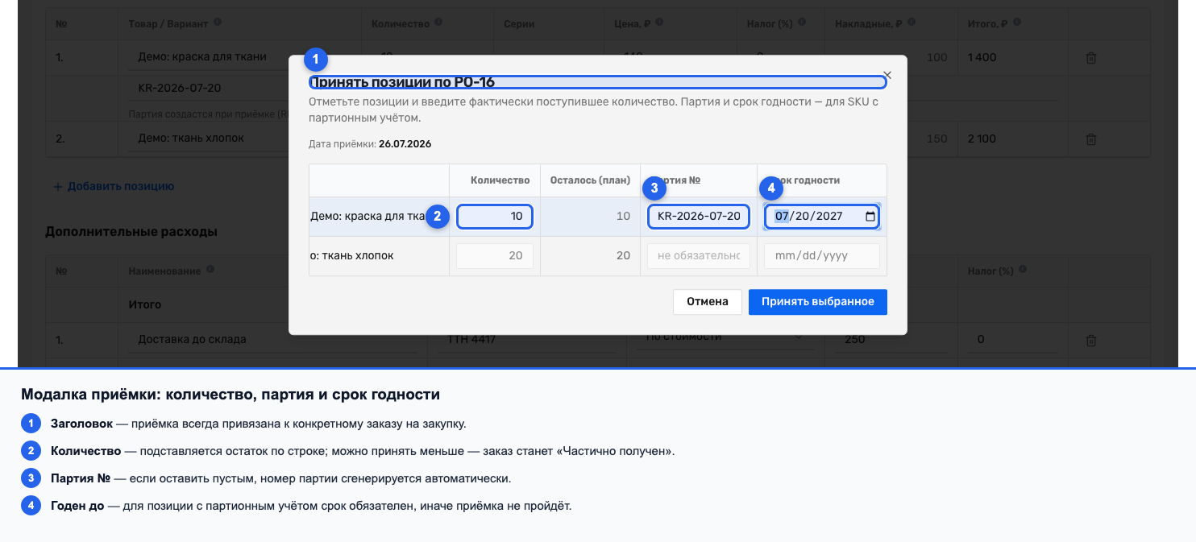Focus the не обязательно batch field
The width and height of the screenshot is (1196, 542).
[699, 256]
